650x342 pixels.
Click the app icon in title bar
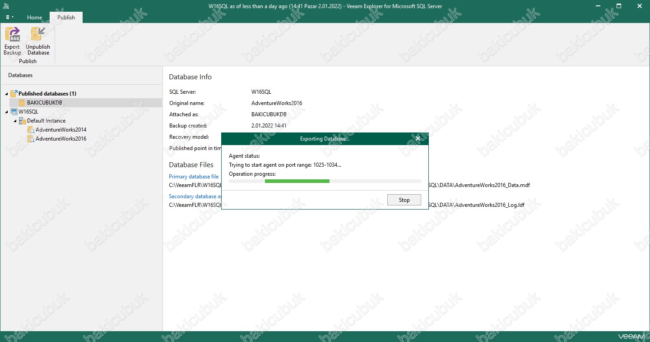[6, 6]
